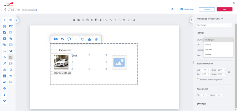Click the Untitled Creative name
Image resolution: width=237 pixels, height=111 pixels.
coord(29,10)
